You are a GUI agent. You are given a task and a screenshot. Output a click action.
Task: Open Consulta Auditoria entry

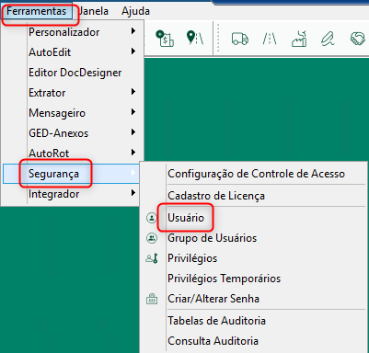pos(213,341)
